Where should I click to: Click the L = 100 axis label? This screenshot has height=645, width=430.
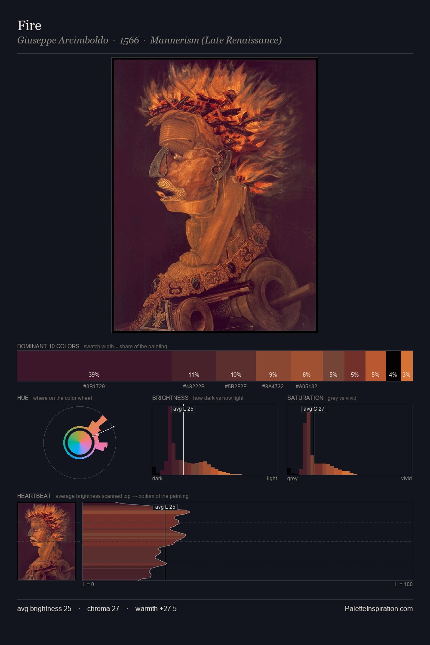click(404, 584)
